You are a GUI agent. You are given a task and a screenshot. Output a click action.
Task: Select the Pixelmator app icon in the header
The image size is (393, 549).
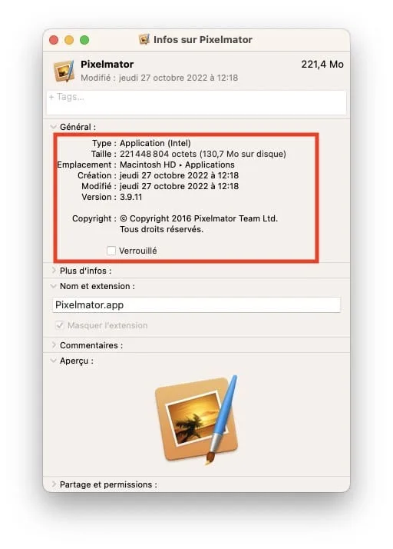pos(64,71)
